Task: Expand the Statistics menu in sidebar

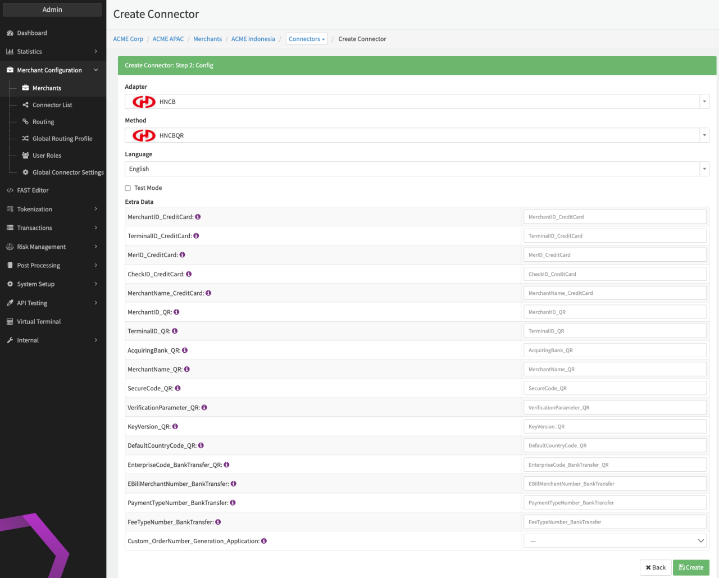Action: 53,52
